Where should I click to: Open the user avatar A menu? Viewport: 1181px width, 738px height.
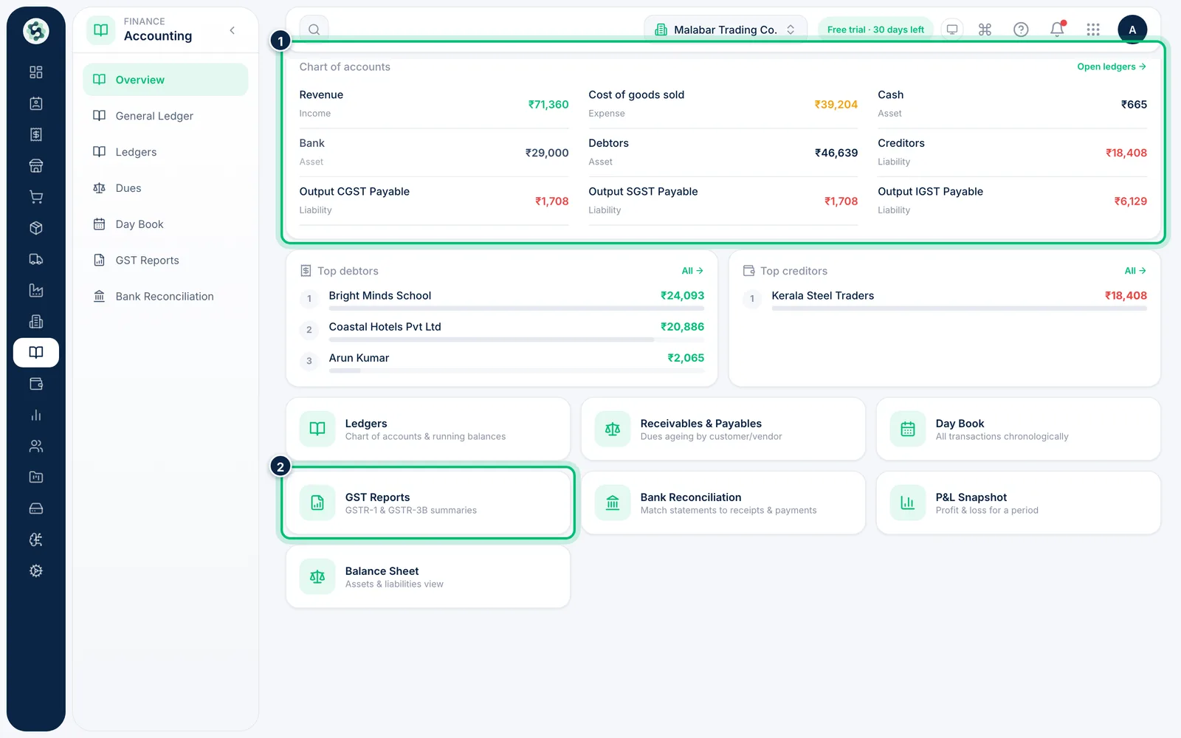point(1132,30)
